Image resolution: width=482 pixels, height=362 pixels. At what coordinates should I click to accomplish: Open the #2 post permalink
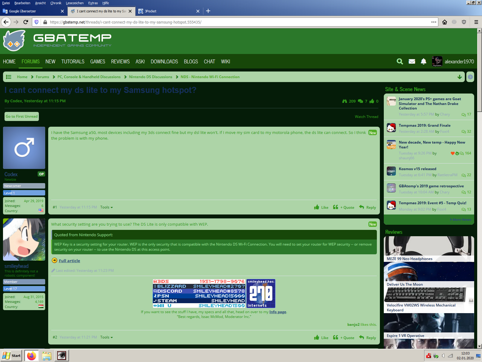click(55, 337)
